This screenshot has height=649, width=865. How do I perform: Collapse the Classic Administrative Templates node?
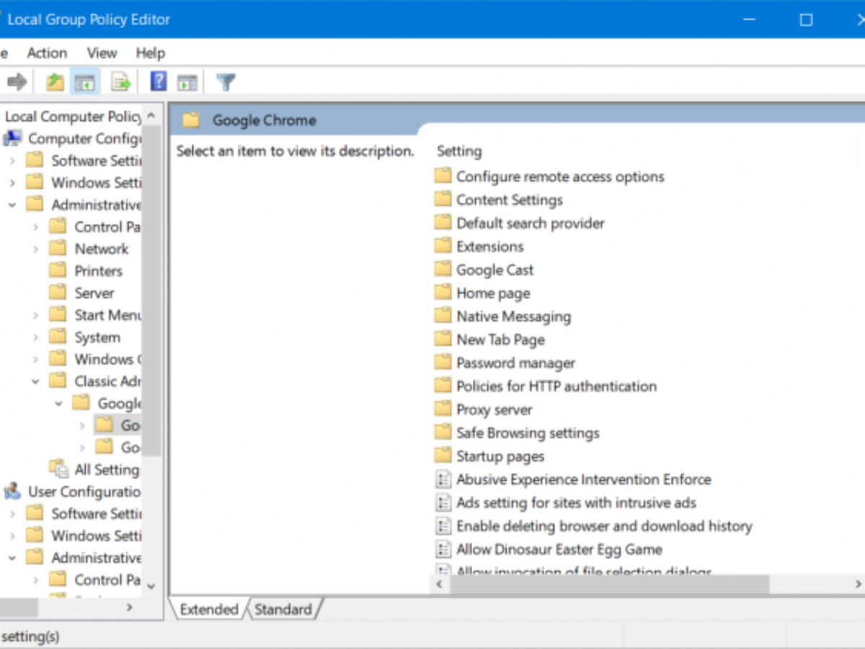[35, 381]
